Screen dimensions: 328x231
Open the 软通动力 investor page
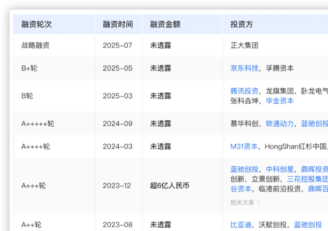tap(280, 124)
